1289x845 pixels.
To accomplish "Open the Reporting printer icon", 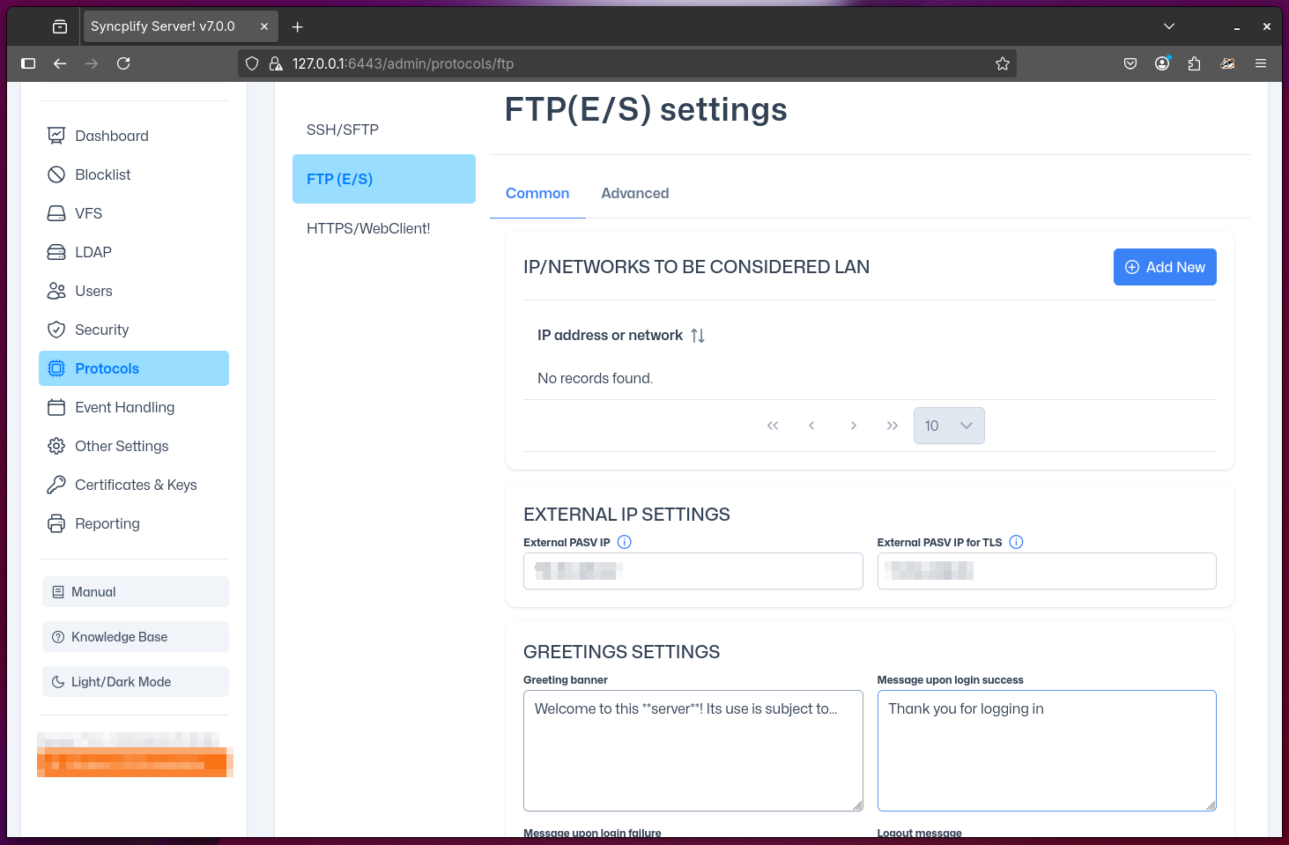I will pos(56,523).
